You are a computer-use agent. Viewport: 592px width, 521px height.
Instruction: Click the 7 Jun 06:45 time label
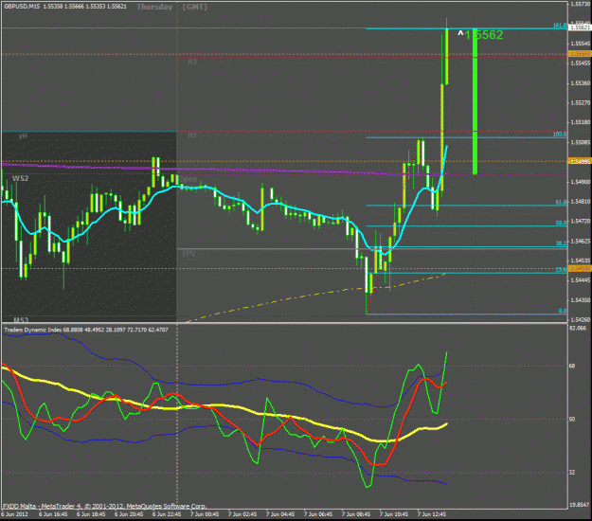coord(318,514)
